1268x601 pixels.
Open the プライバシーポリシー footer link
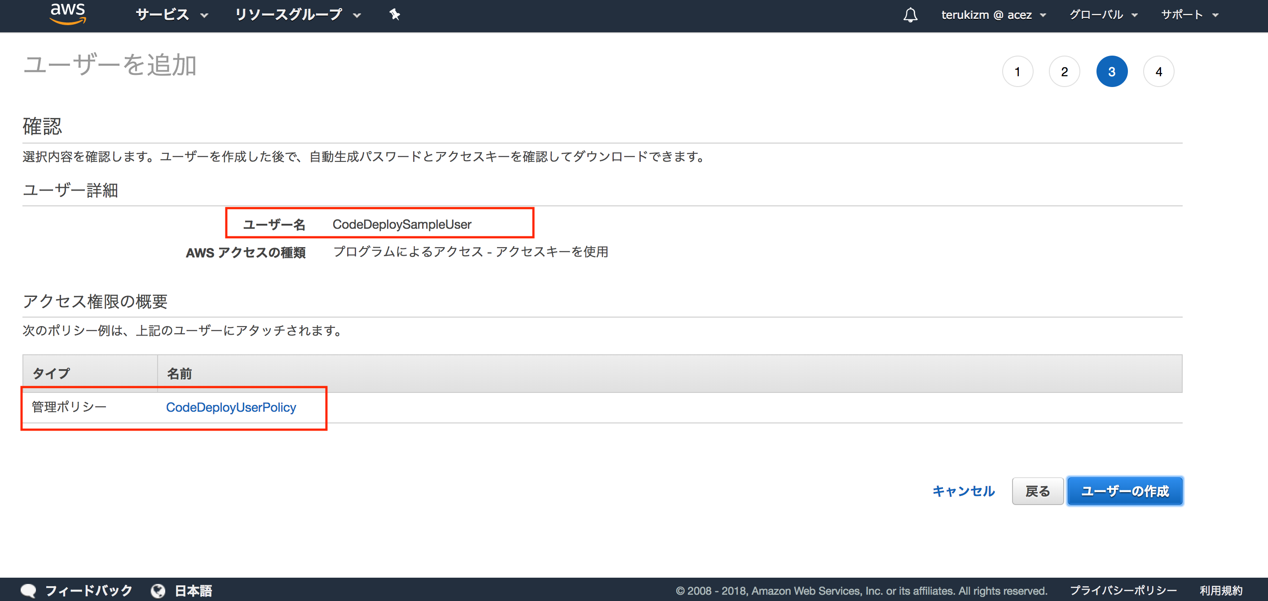(x=1123, y=590)
